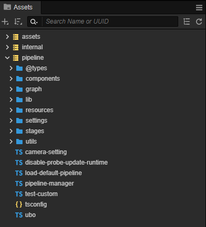Select the disable-probe-update-runtime script
The height and width of the screenshot is (227, 206).
[67, 163]
